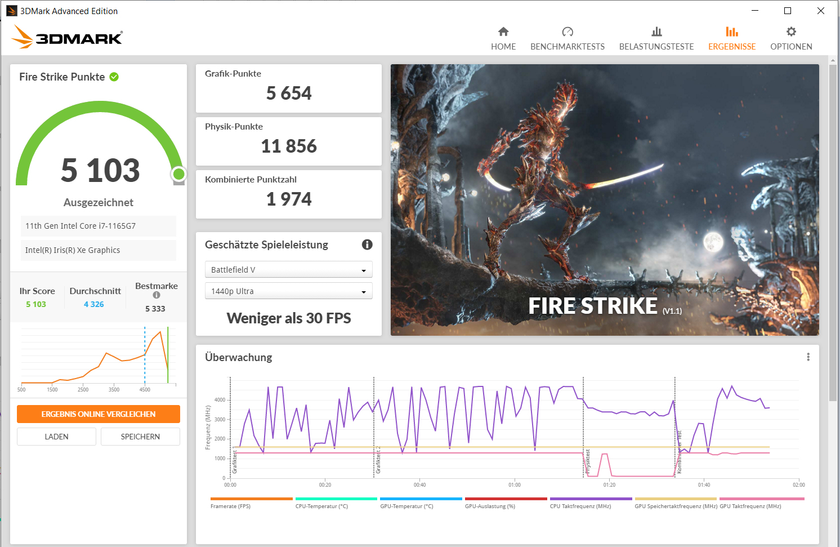Click the large score 5 103 in gauge
Screen dimensions: 840x547
tap(100, 170)
